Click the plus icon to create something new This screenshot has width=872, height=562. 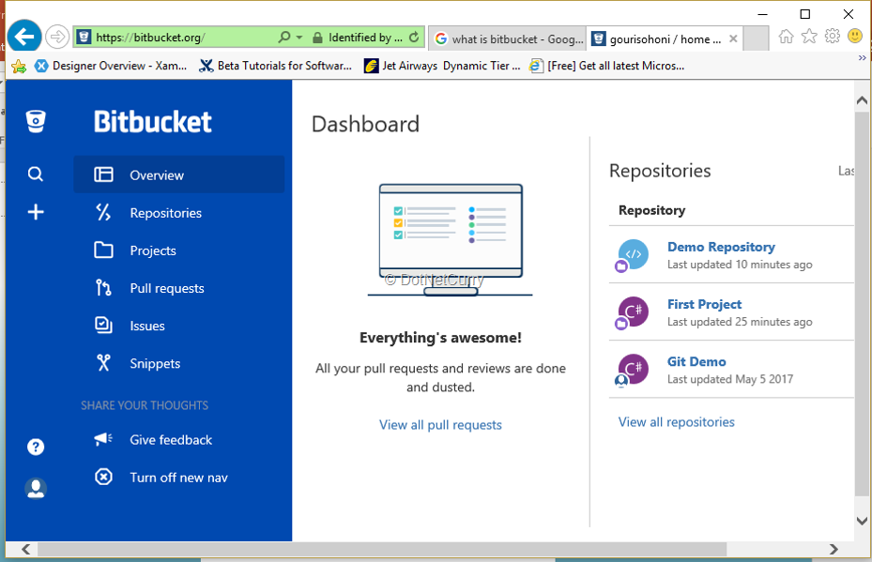click(35, 212)
